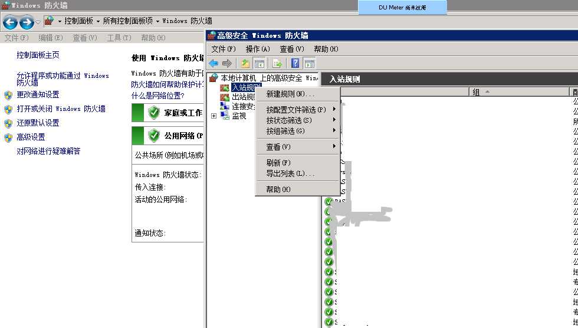Click the 入站规则 brick wall icon

225,87
